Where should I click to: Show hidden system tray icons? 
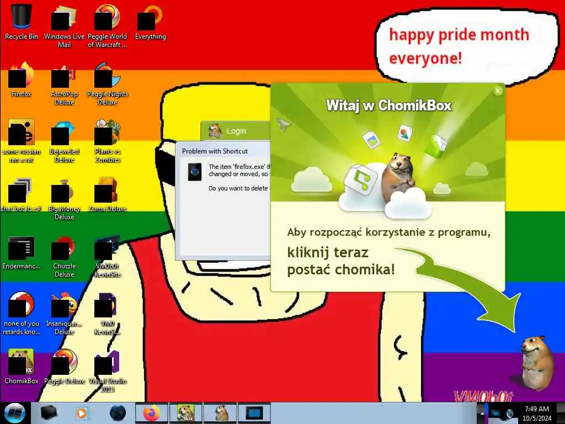[x=482, y=414]
